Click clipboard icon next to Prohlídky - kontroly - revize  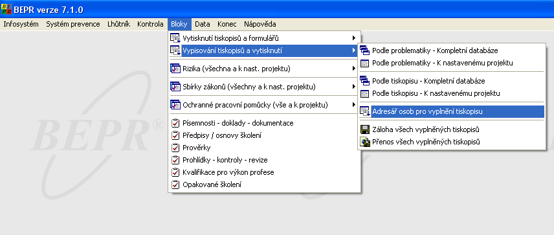tap(175, 160)
